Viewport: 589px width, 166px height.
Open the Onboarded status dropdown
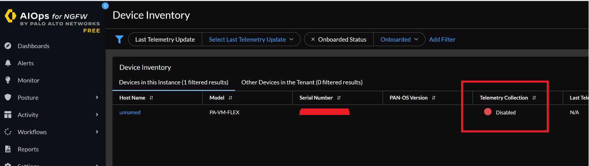click(x=399, y=39)
